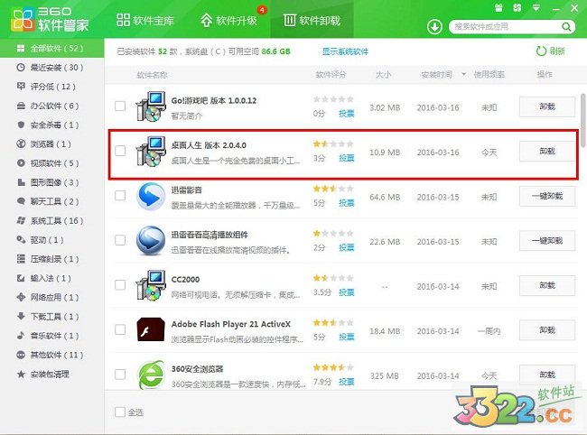This screenshot has height=435, width=587.
Task: Click the download manager arrow icon
Action: (x=434, y=27)
